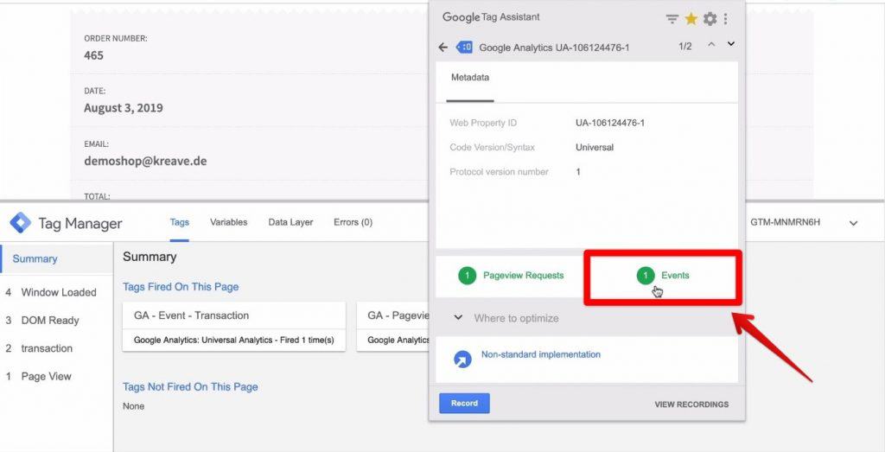Viewport: 885px width, 452px height.
Task: Open Tag Assistant settings gear
Action: click(x=710, y=19)
